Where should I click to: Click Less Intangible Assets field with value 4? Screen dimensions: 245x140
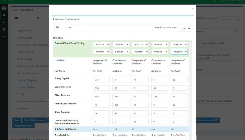click(x=101, y=122)
